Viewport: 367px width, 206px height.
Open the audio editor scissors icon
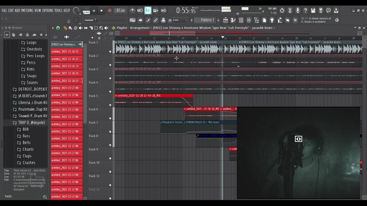click(290, 11)
